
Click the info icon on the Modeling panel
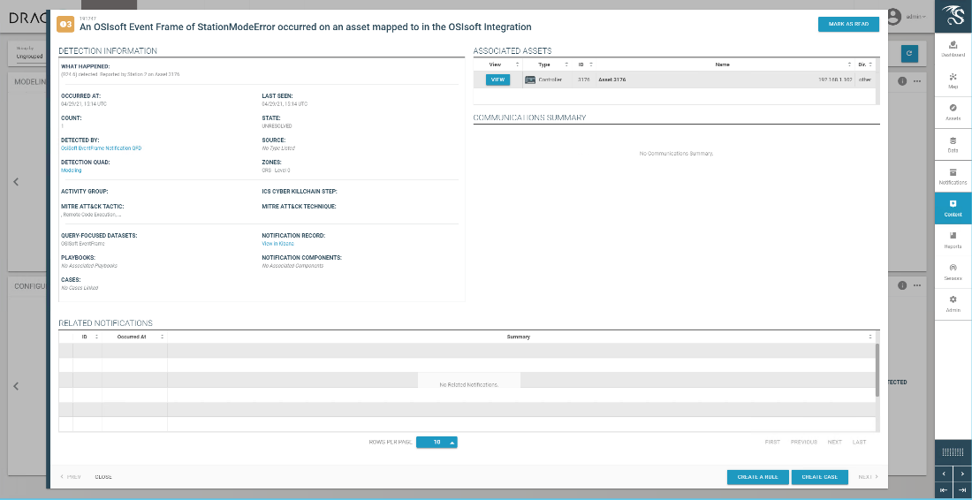coord(902,81)
